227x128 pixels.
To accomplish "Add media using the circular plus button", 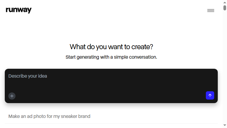I will (12, 96).
